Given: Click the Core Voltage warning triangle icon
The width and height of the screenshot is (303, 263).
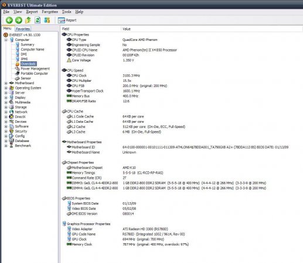Looking at the screenshot, I should pos(69,60).
